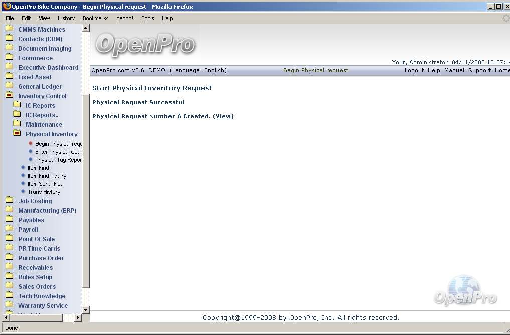Click the Logout link
This screenshot has width=510, height=335.
pyautogui.click(x=414, y=70)
